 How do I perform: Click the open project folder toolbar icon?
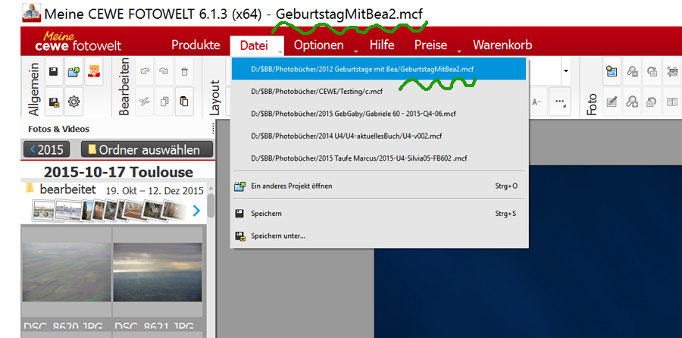74,71
